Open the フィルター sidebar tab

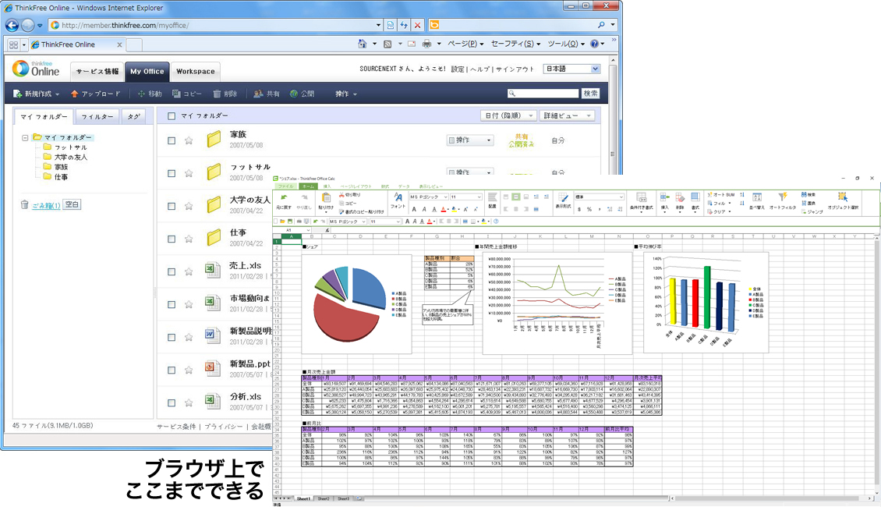(x=97, y=116)
